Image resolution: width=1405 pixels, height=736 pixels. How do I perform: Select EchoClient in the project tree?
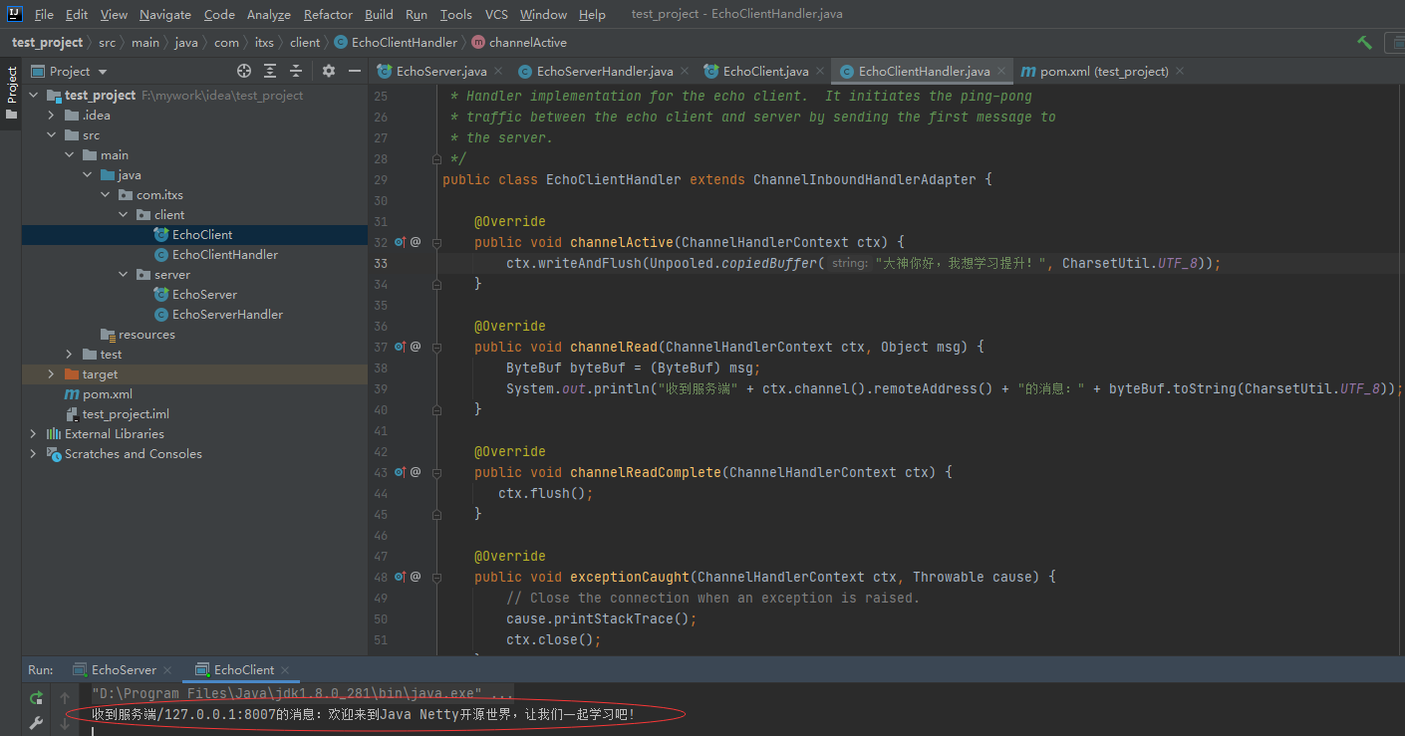tap(194, 235)
